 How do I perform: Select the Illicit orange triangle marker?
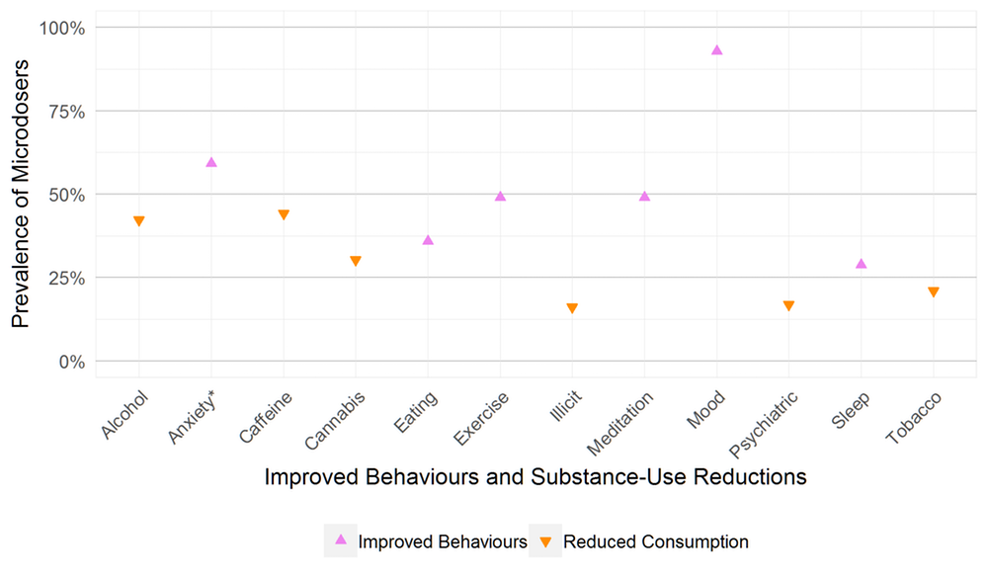click(x=572, y=308)
